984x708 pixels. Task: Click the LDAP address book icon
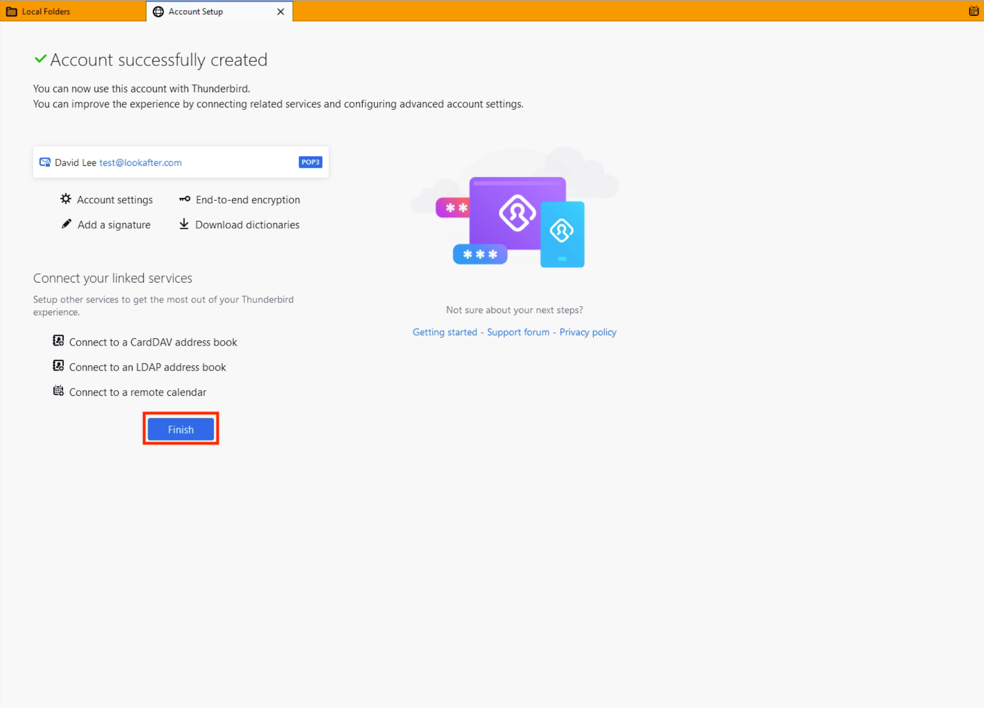tap(58, 366)
